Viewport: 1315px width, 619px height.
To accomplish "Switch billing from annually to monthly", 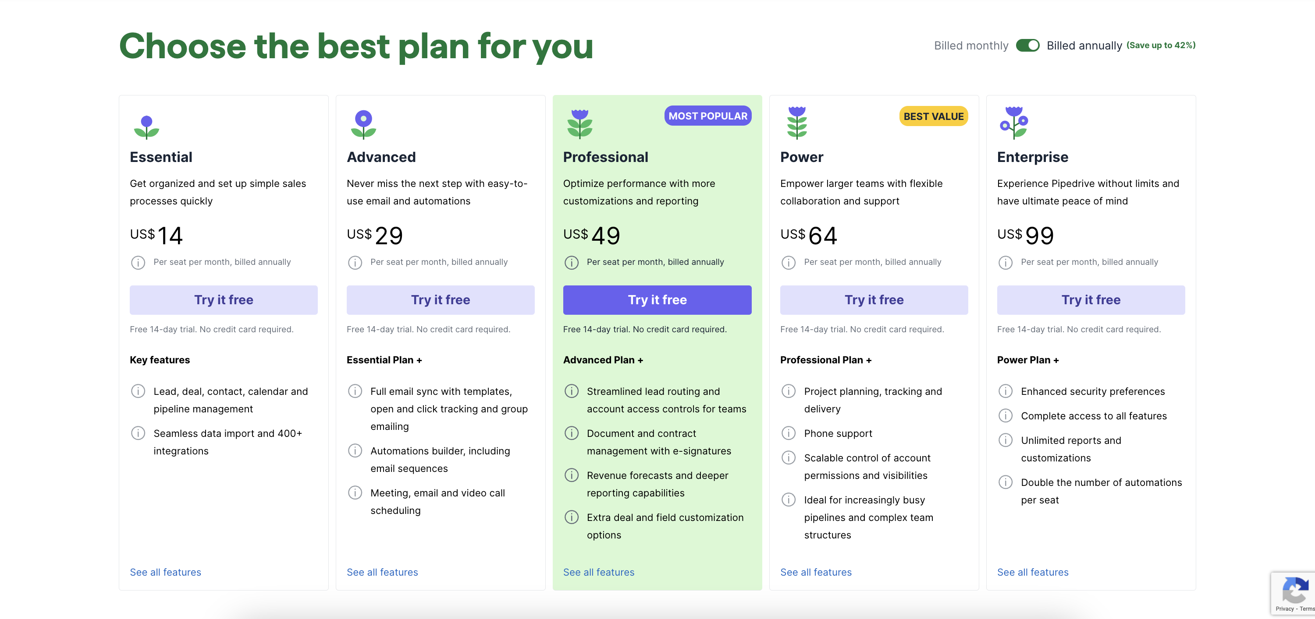I will pos(1029,46).
